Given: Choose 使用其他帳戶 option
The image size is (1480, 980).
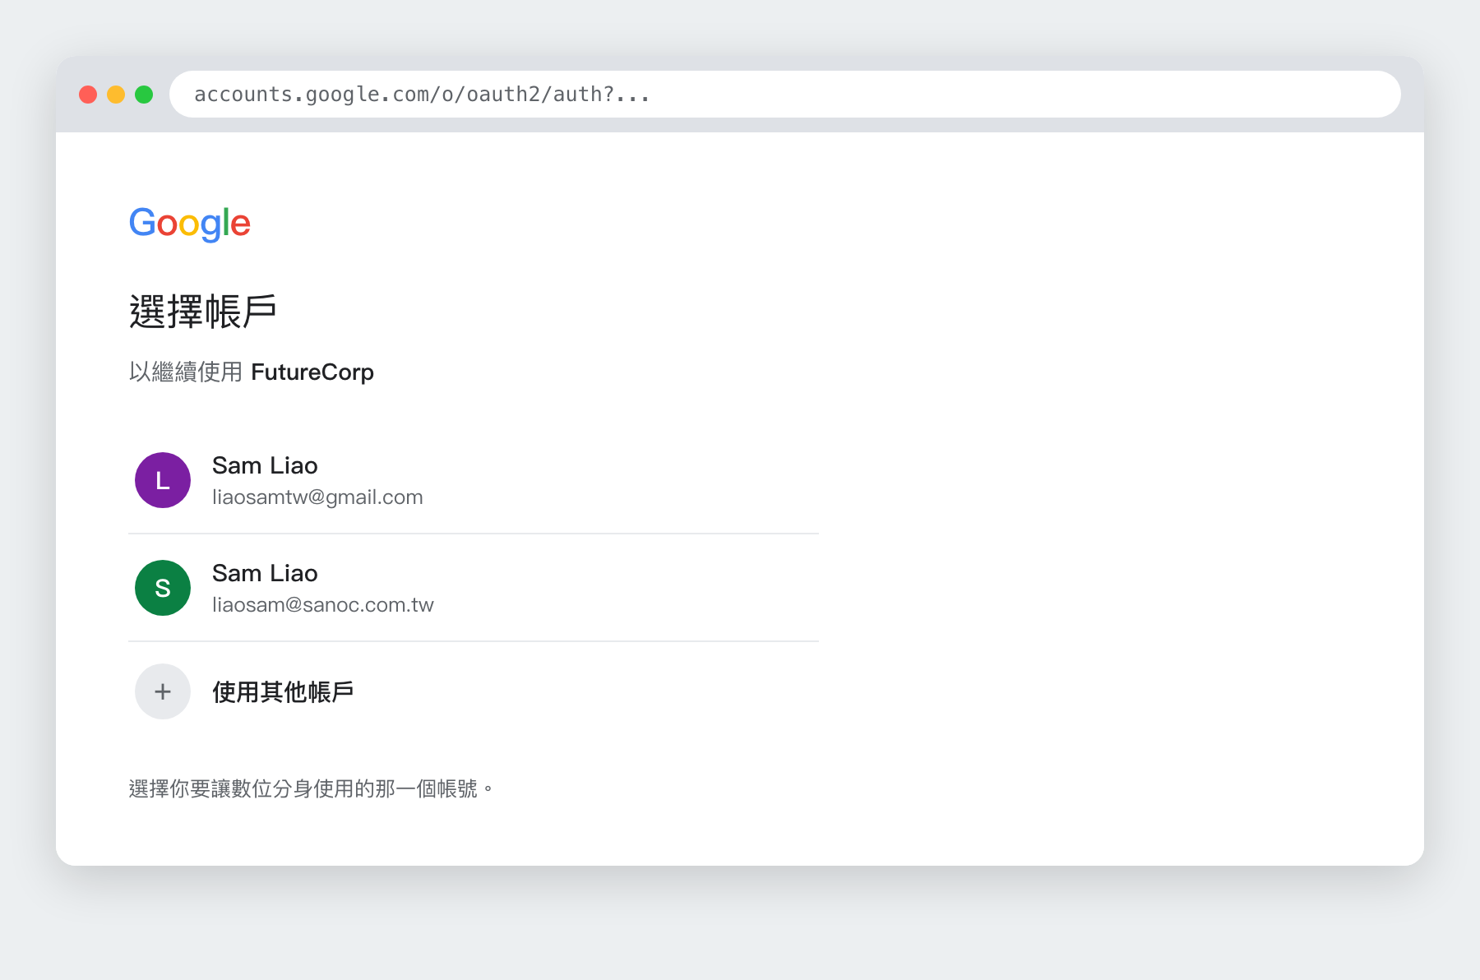Looking at the screenshot, I should [x=474, y=691].
